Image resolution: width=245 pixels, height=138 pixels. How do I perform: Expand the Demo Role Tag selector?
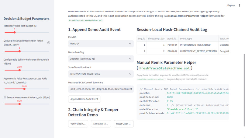[101, 59]
